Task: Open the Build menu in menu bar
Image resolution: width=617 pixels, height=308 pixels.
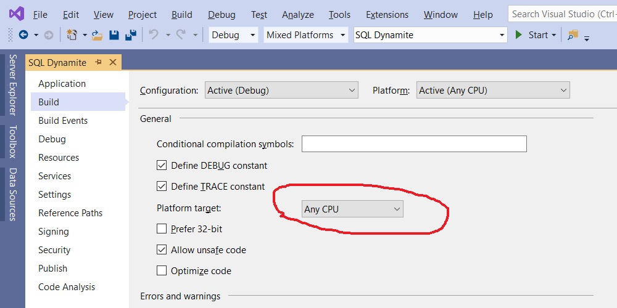Action: pos(182,15)
